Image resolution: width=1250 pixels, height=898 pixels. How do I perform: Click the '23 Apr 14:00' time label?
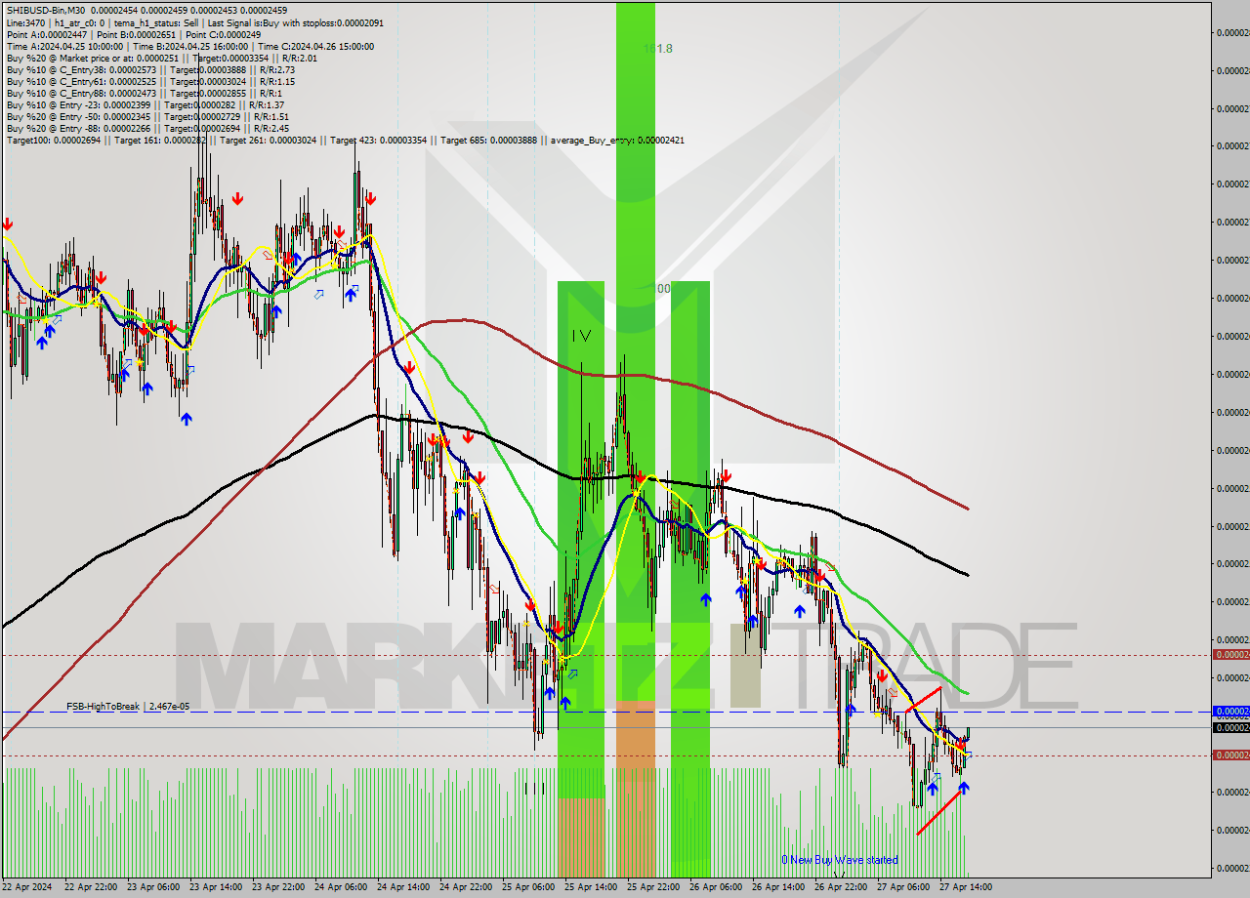click(216, 887)
